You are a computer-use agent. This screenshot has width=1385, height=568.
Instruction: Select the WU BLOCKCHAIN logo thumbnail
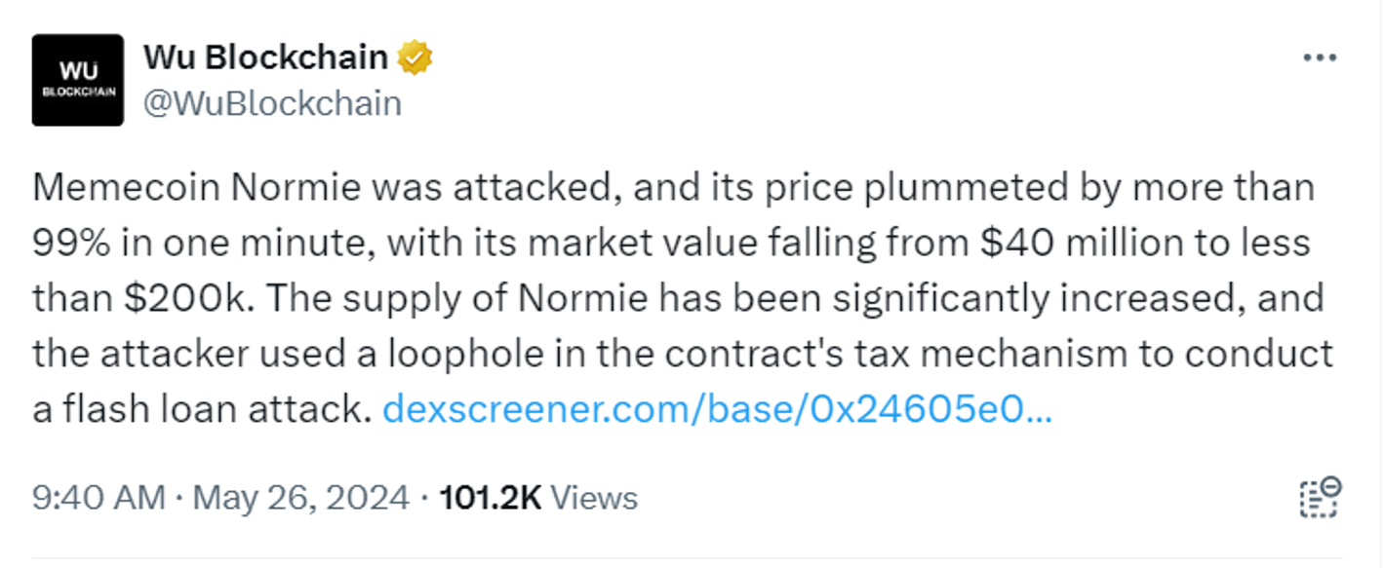[x=79, y=81]
